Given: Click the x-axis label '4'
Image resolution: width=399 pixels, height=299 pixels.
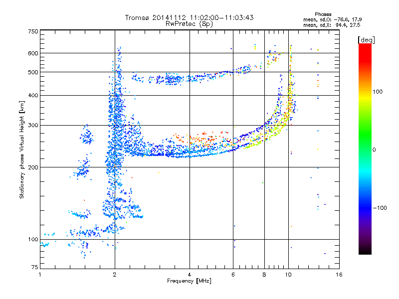Looking at the screenshot, I should (190, 275).
